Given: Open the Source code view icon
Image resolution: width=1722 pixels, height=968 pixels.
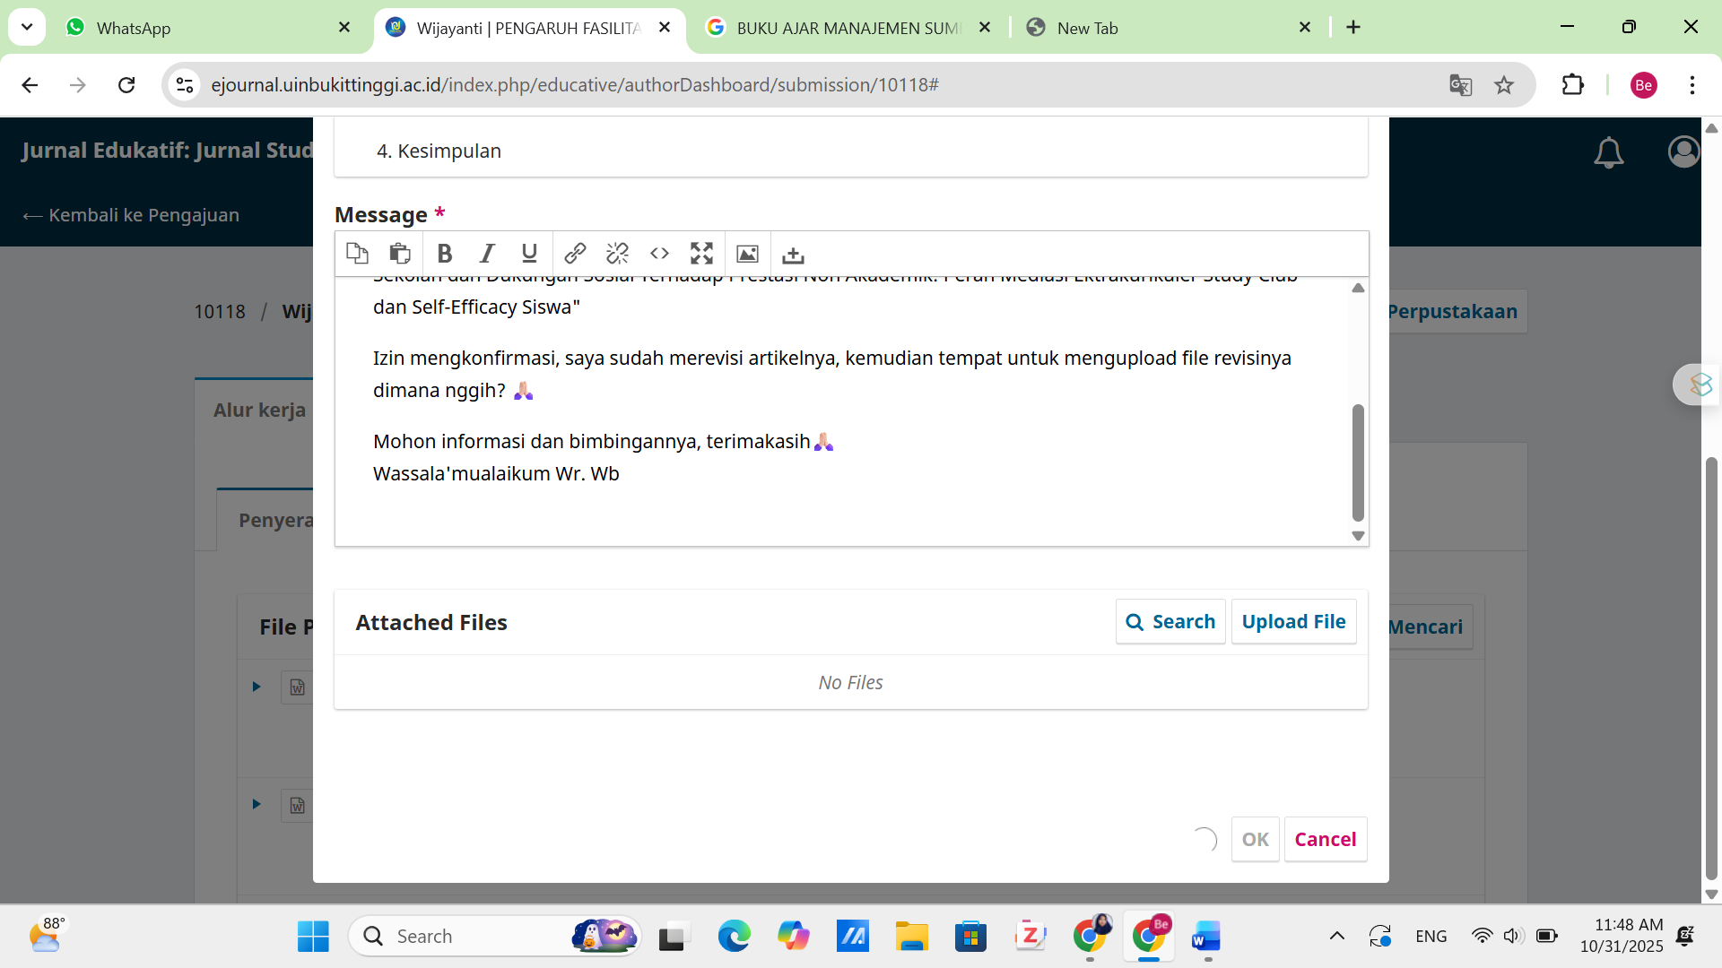Looking at the screenshot, I should 659,254.
